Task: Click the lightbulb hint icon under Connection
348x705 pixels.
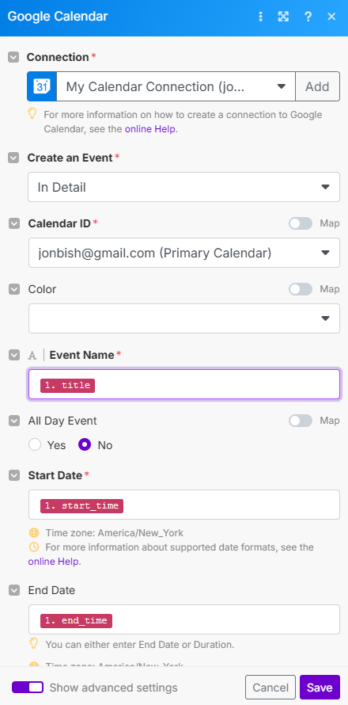Action: tap(32, 114)
